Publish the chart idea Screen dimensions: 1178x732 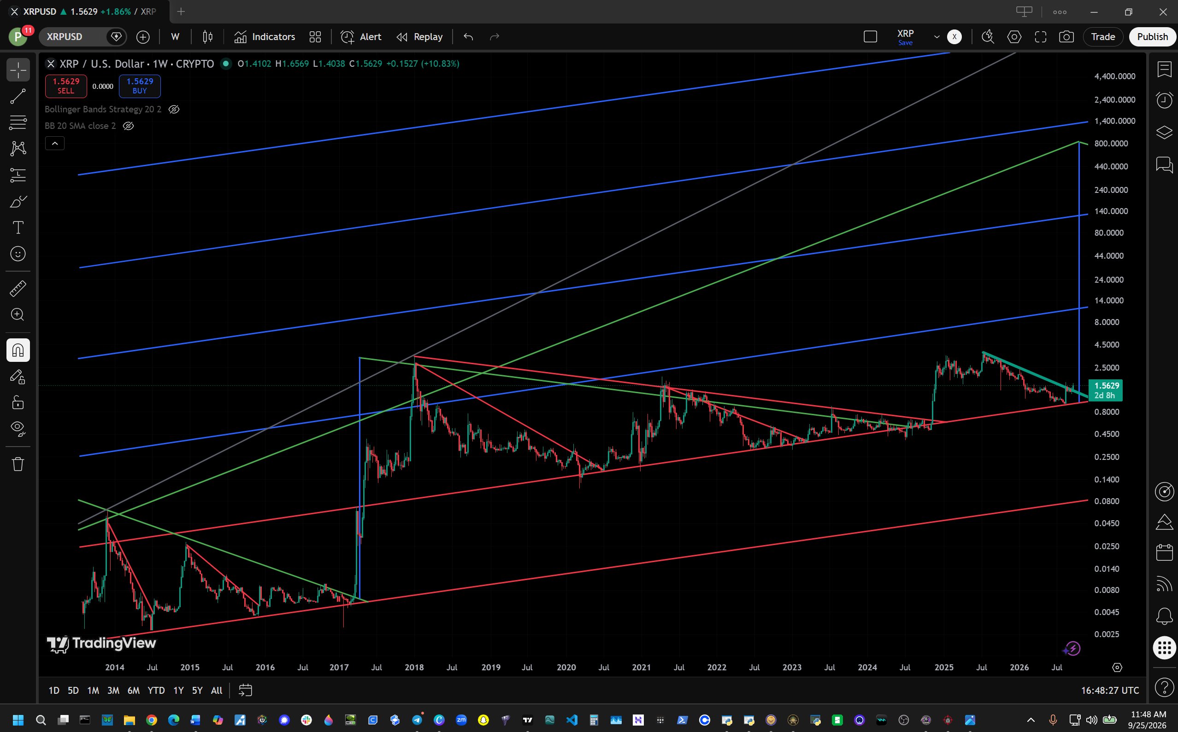pyautogui.click(x=1152, y=37)
